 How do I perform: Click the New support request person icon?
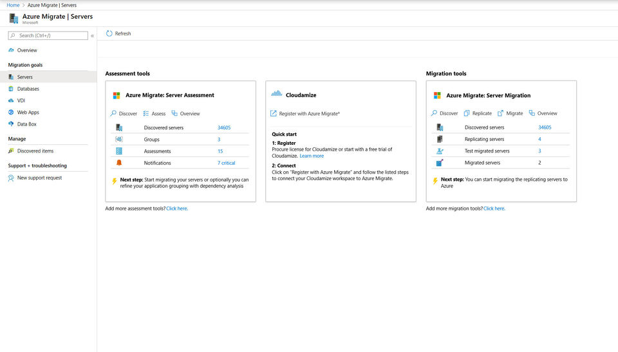11,178
